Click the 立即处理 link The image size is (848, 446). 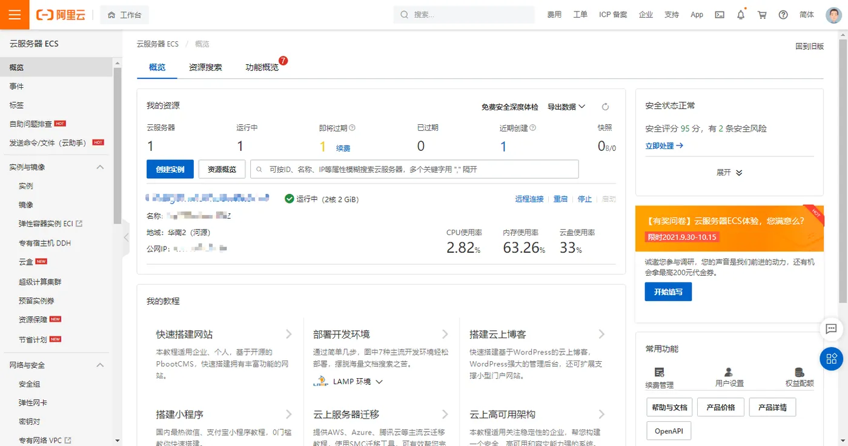point(664,145)
